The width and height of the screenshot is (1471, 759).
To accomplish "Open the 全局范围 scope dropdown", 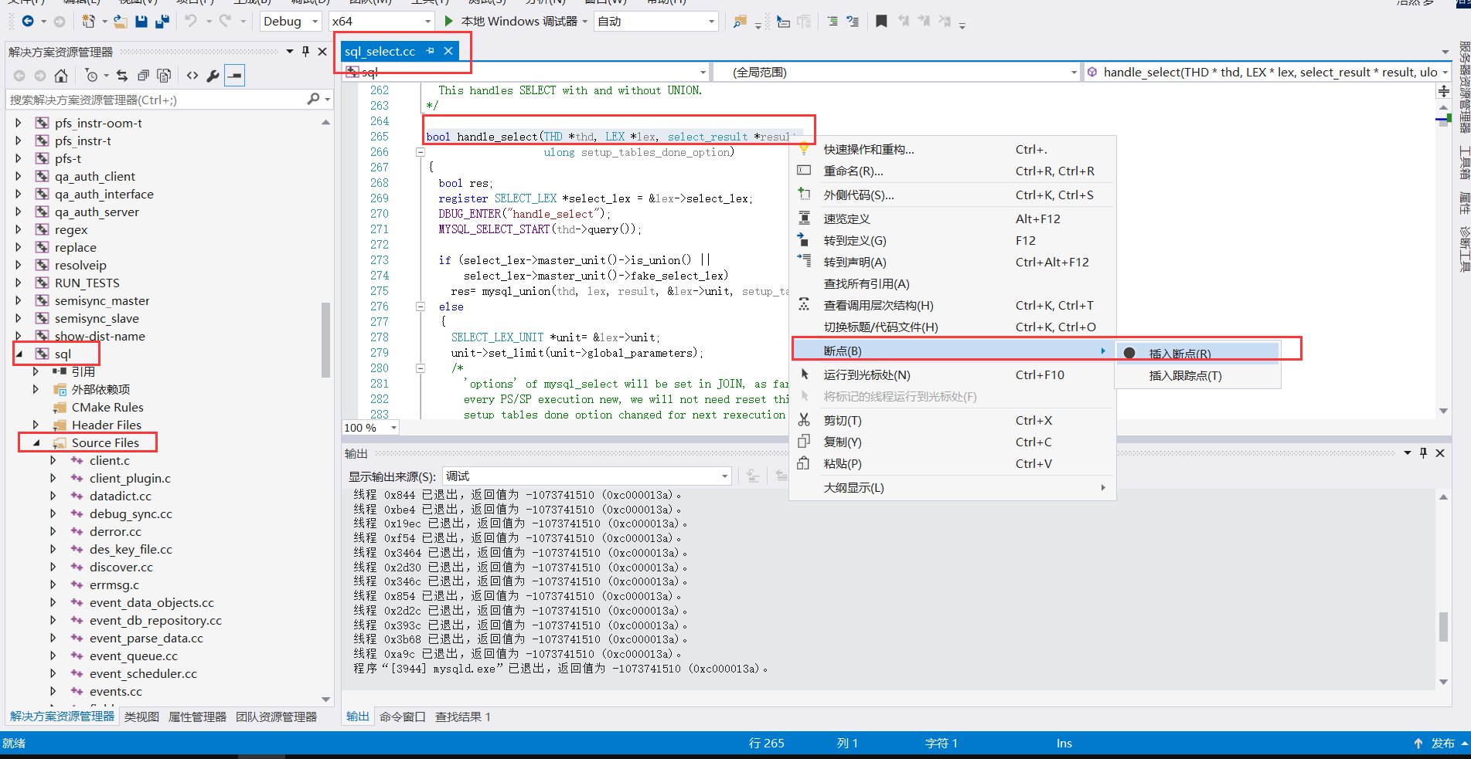I will (x=895, y=73).
